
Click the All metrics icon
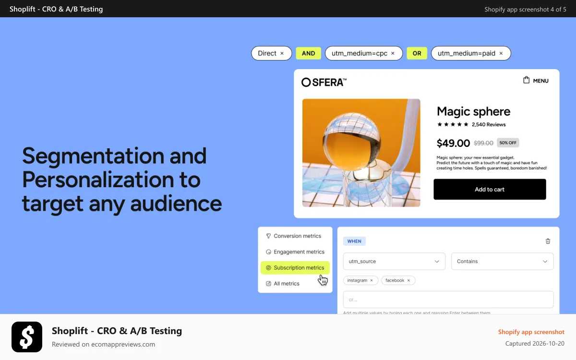click(268, 283)
